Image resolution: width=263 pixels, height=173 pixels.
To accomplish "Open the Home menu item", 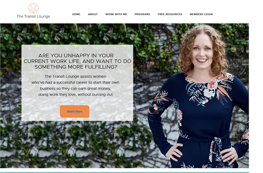I will tap(76, 14).
